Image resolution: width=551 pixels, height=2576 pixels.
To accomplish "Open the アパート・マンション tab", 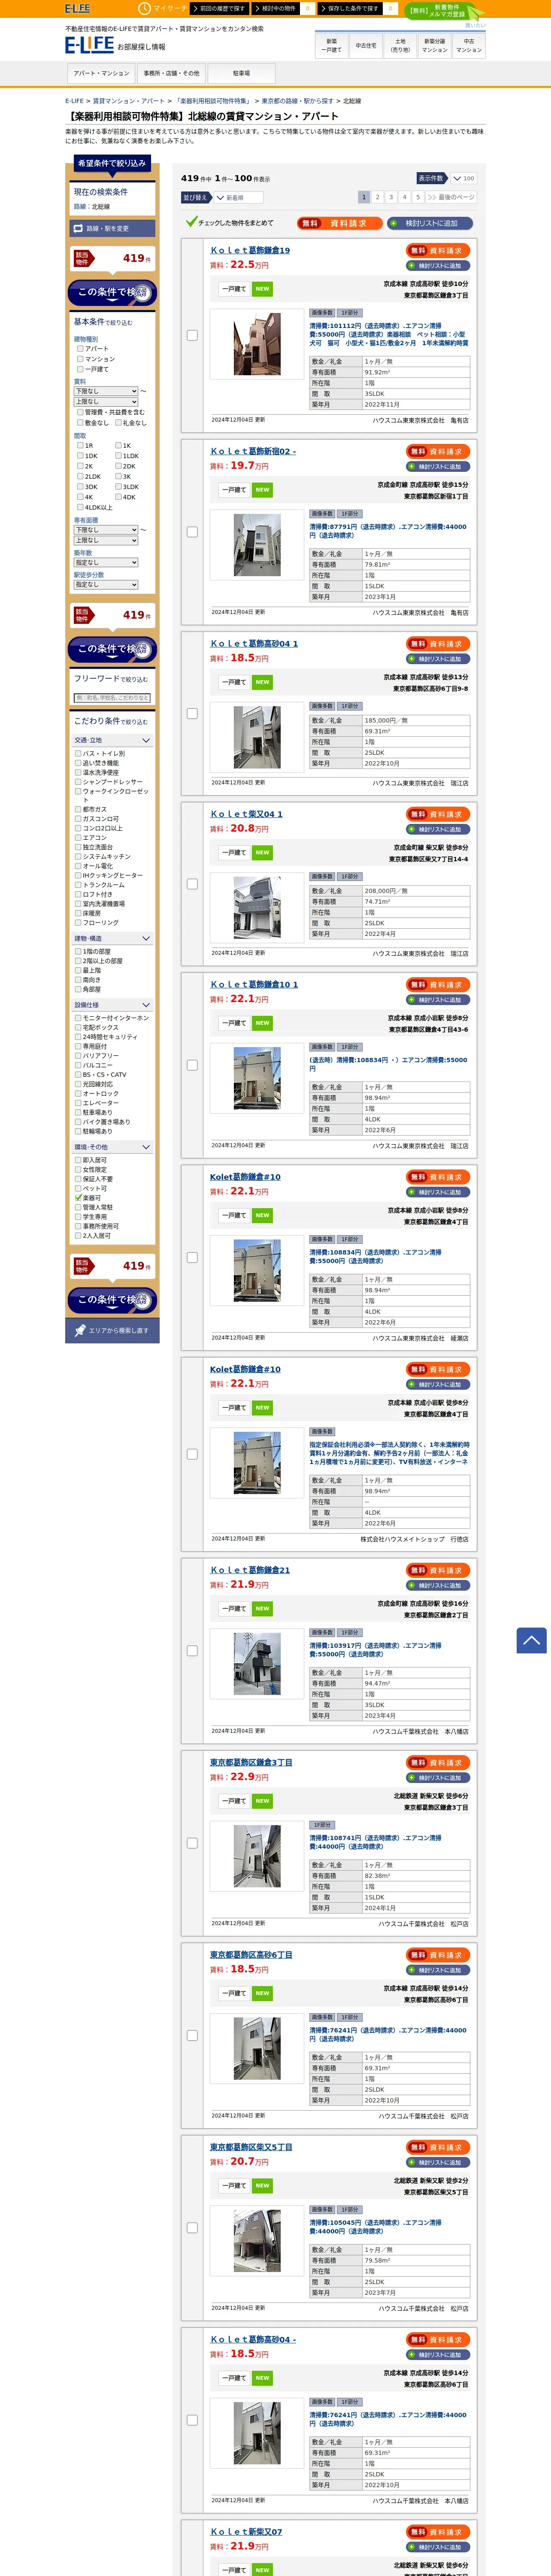I will click(x=101, y=73).
